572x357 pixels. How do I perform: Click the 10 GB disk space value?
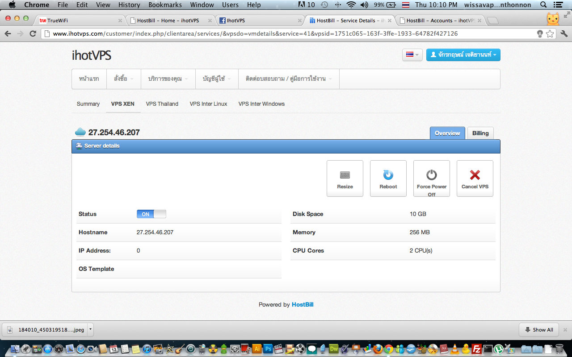418,214
